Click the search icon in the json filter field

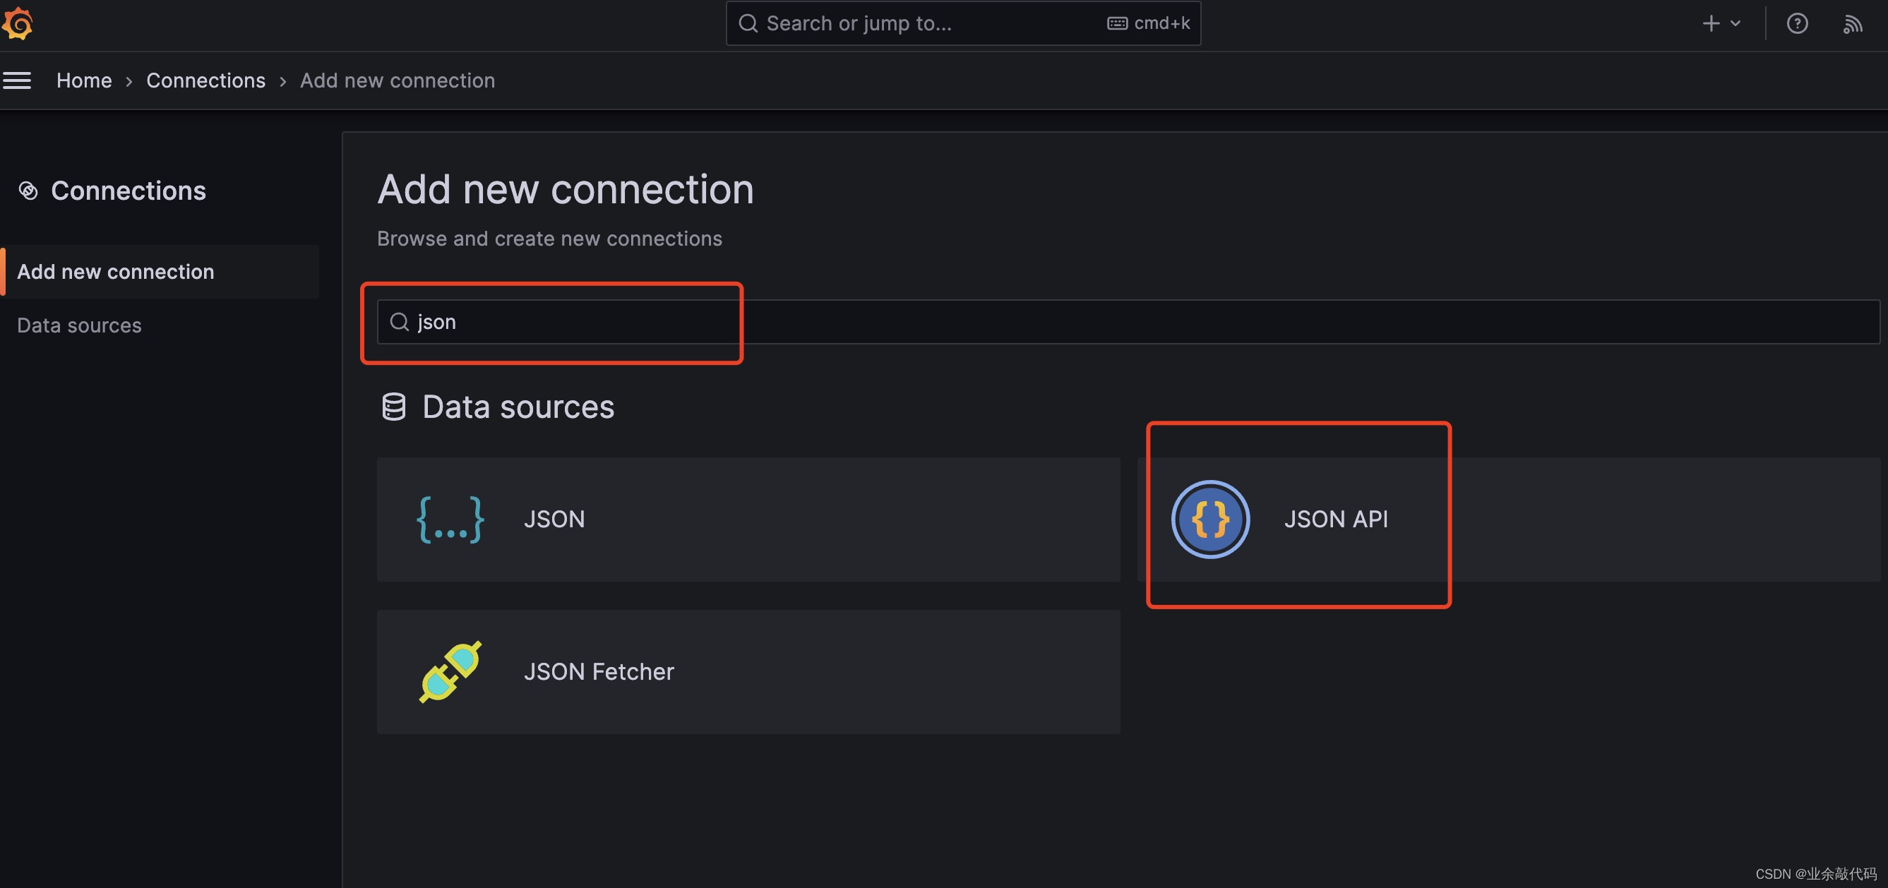pos(400,322)
